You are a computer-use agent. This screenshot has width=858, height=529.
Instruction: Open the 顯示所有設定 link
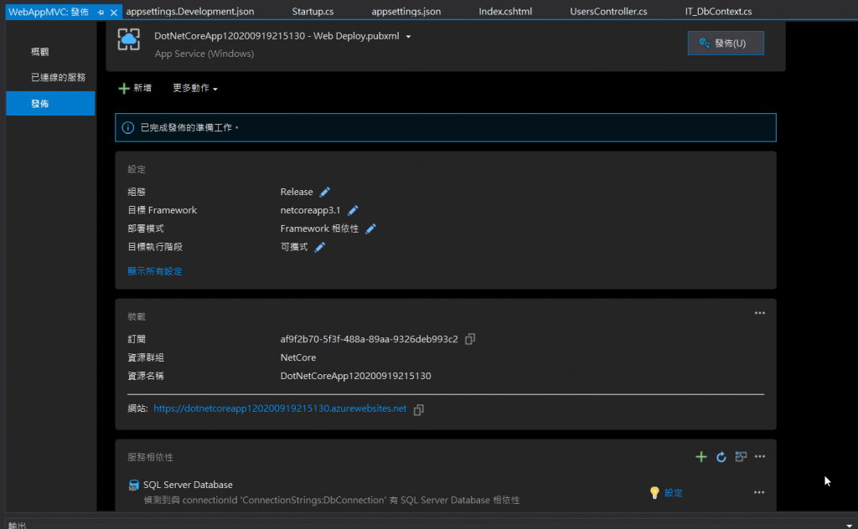(155, 271)
